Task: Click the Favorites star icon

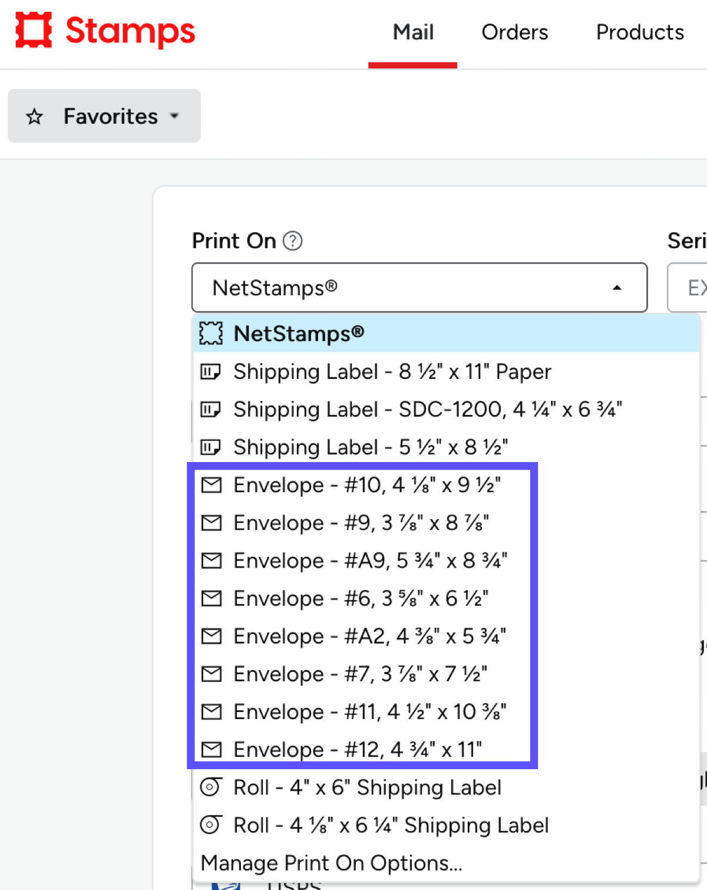Action: pyautogui.click(x=35, y=117)
